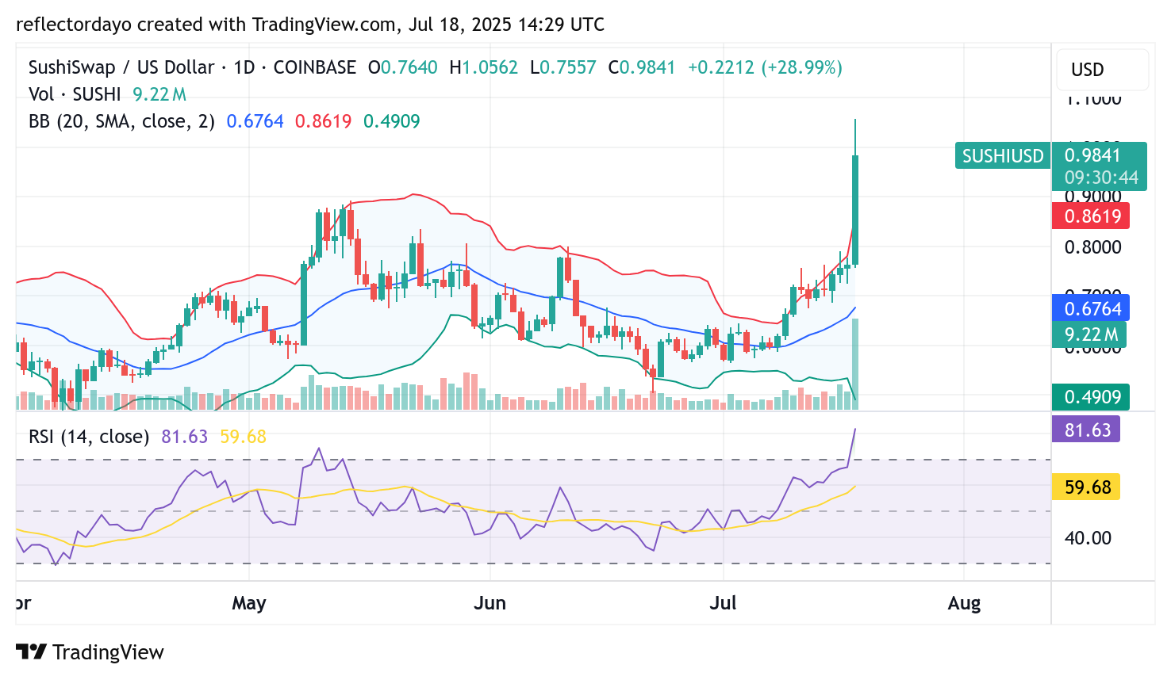The height and width of the screenshot is (680, 1171).
Task: Click the volume legend value 9.22 M
Action: [159, 94]
